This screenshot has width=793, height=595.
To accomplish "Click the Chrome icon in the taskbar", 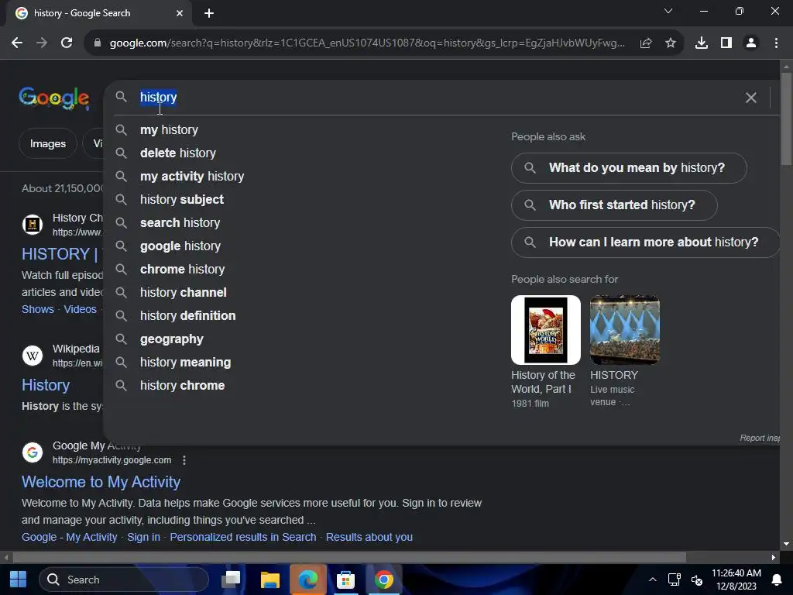I will (384, 580).
